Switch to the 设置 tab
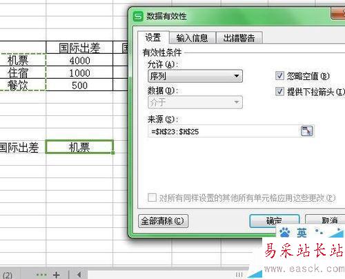345x279 pixels. (x=153, y=37)
